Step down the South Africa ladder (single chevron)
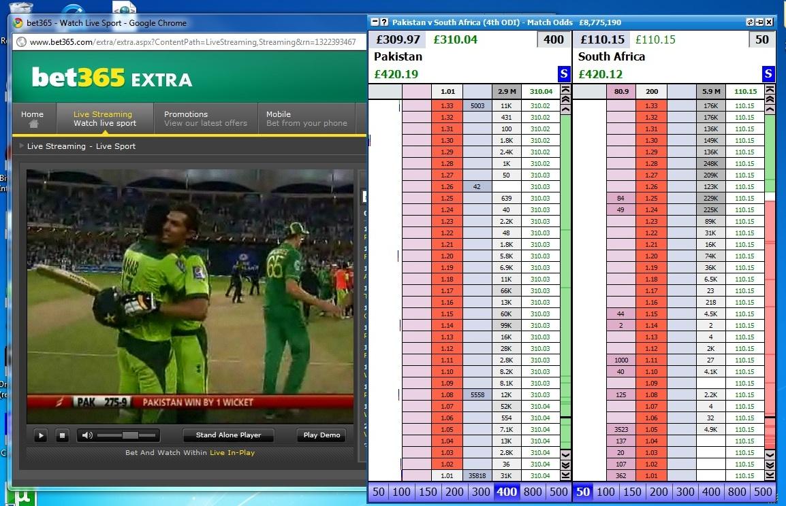The height and width of the screenshot is (506, 786). point(770,454)
